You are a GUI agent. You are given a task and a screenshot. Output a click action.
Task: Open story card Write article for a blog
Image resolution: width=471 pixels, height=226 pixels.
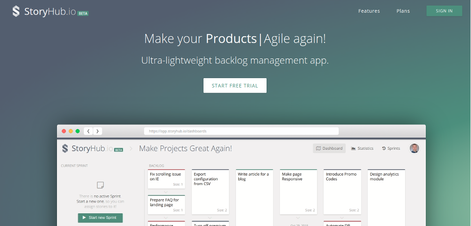point(254,197)
